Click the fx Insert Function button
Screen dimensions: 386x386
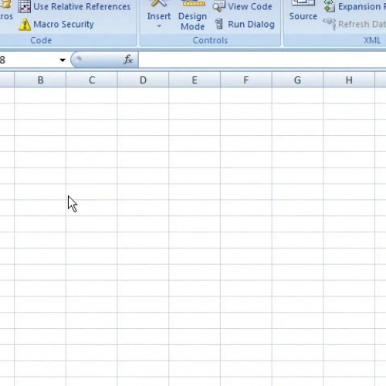pyautogui.click(x=128, y=59)
